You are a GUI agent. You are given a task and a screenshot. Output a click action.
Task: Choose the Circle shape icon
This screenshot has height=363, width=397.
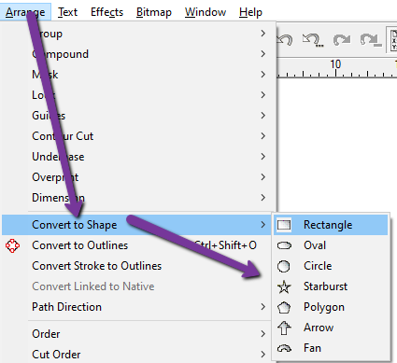click(284, 266)
